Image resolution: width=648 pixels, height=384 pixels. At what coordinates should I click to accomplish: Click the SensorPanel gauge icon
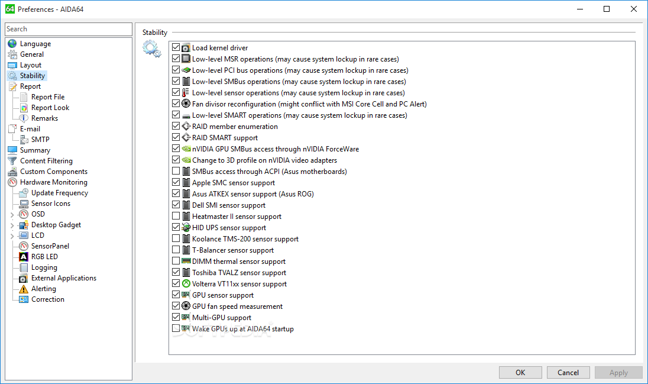coord(24,246)
